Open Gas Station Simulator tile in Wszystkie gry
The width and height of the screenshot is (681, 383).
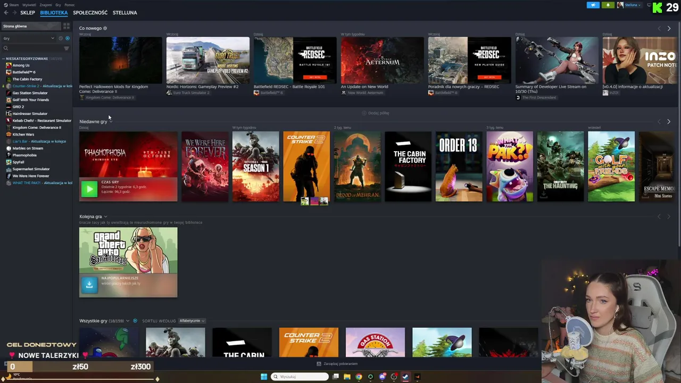coord(375,342)
